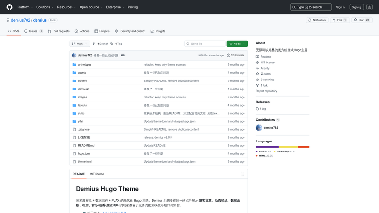Select the README tab in file panel
This screenshot has height=213, width=379.
click(x=79, y=174)
